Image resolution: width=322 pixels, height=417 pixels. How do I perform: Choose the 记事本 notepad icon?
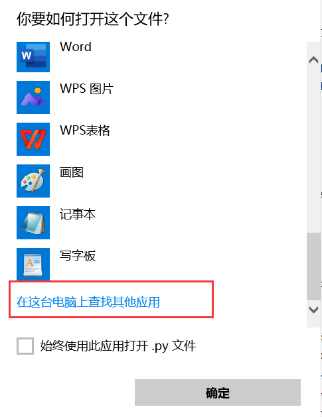coord(33,223)
